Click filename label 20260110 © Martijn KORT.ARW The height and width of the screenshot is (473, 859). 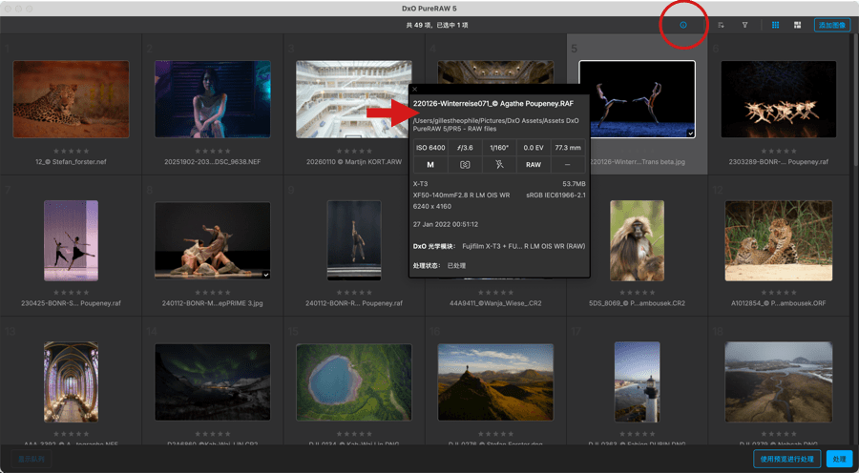tap(354, 162)
